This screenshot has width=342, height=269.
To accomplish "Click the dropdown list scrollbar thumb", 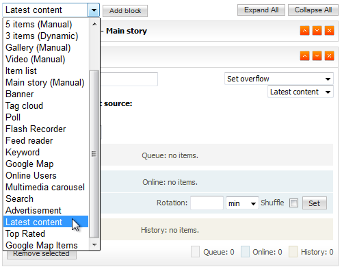I will (x=94, y=154).
